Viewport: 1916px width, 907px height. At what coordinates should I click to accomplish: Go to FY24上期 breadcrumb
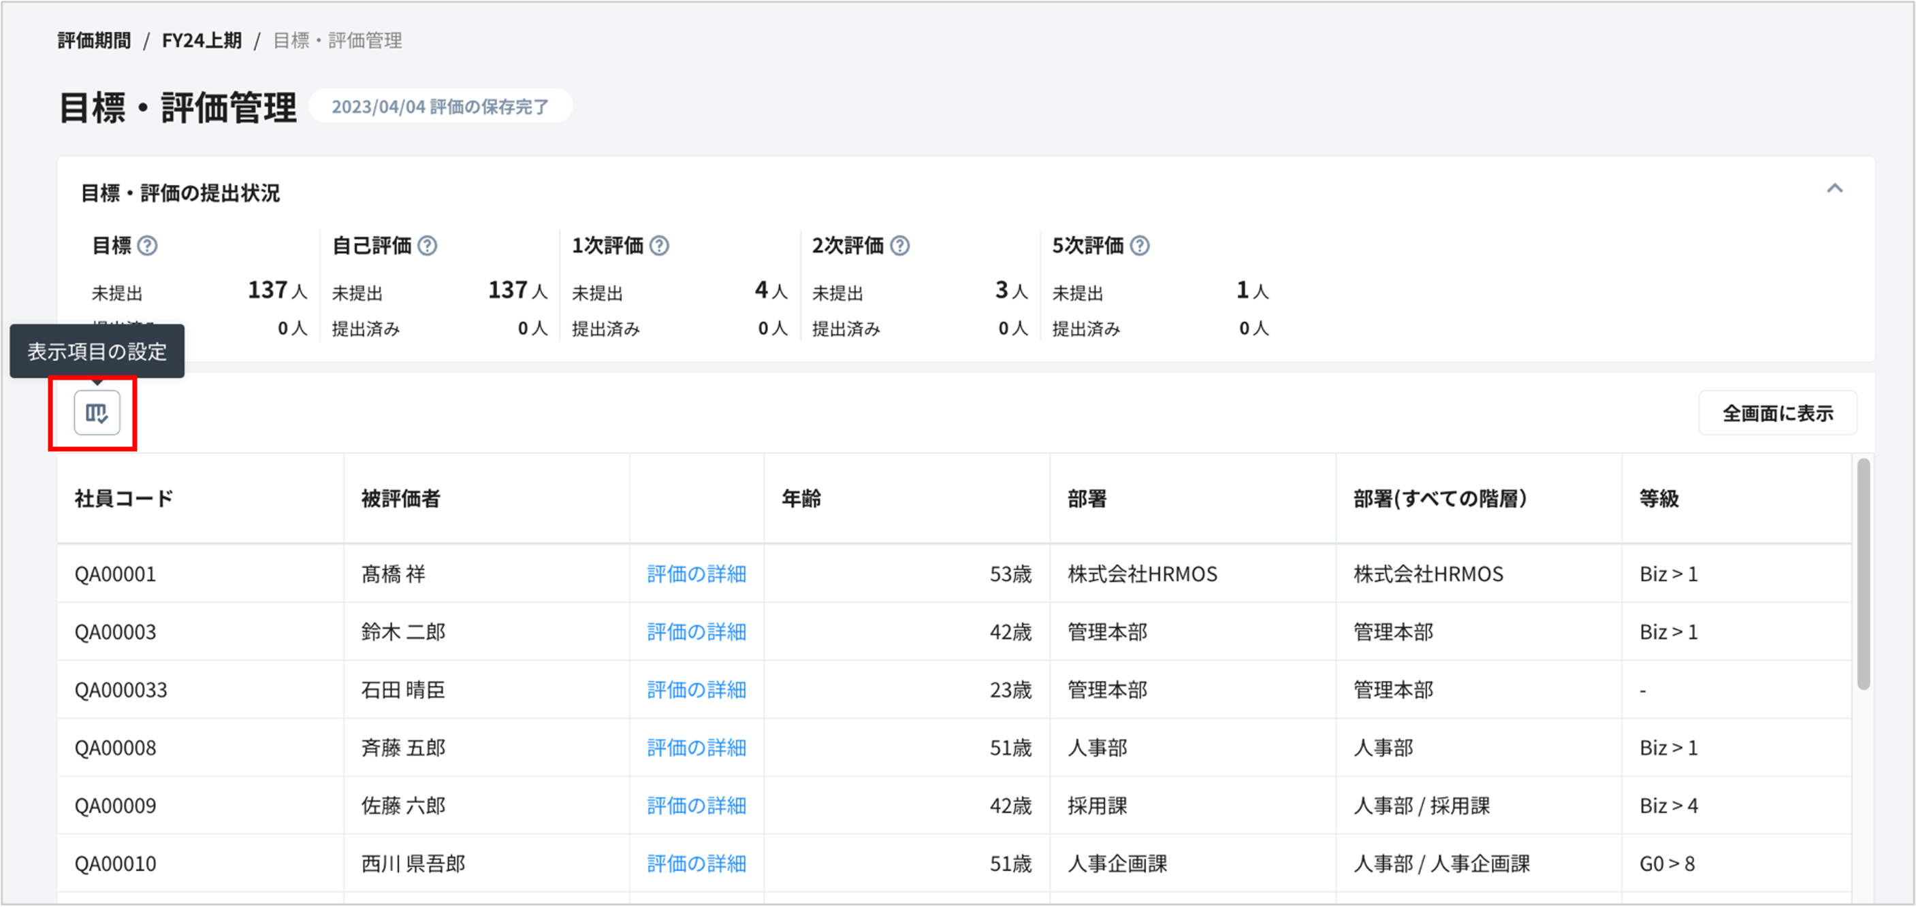click(202, 40)
